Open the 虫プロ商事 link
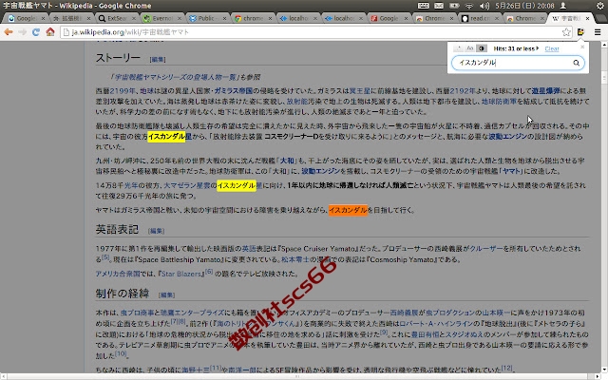The image size is (608, 380). (x=138, y=313)
